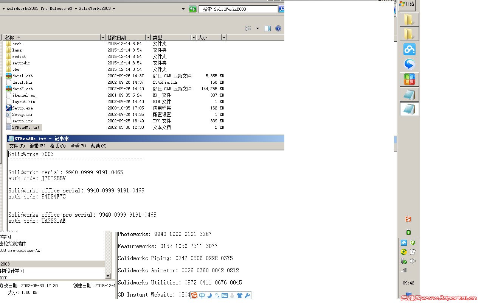The image size is (484, 303).
Task: Select the arch folder icon
Action: click(9, 44)
